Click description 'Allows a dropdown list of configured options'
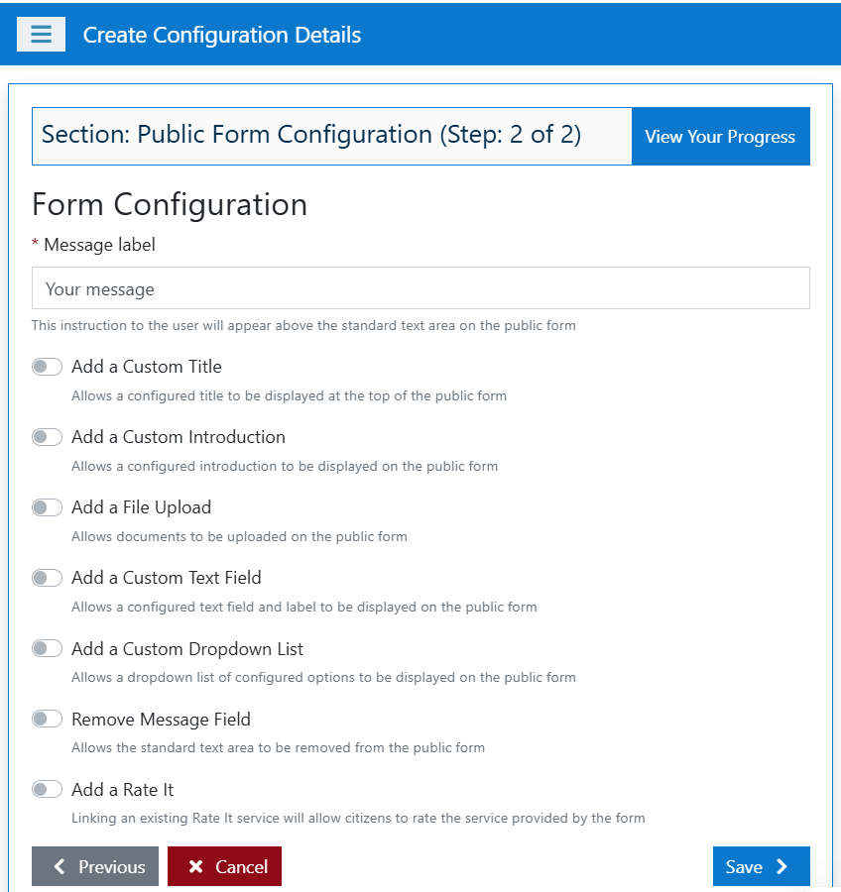This screenshot has width=841, height=892. click(x=323, y=678)
